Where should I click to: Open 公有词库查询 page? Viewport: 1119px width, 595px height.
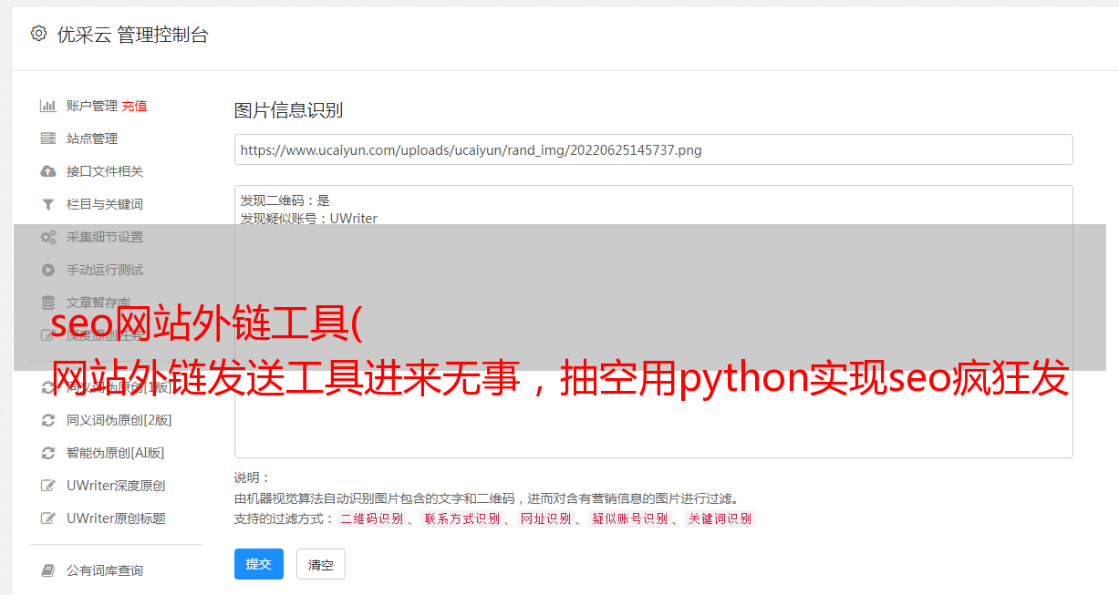pos(105,570)
